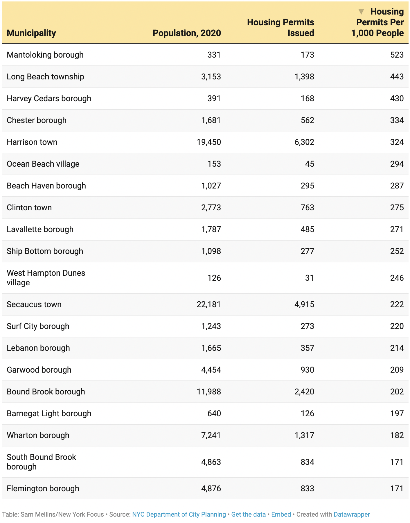Open NYC Department of City Planning link
The width and height of the screenshot is (410, 523).
[179, 514]
